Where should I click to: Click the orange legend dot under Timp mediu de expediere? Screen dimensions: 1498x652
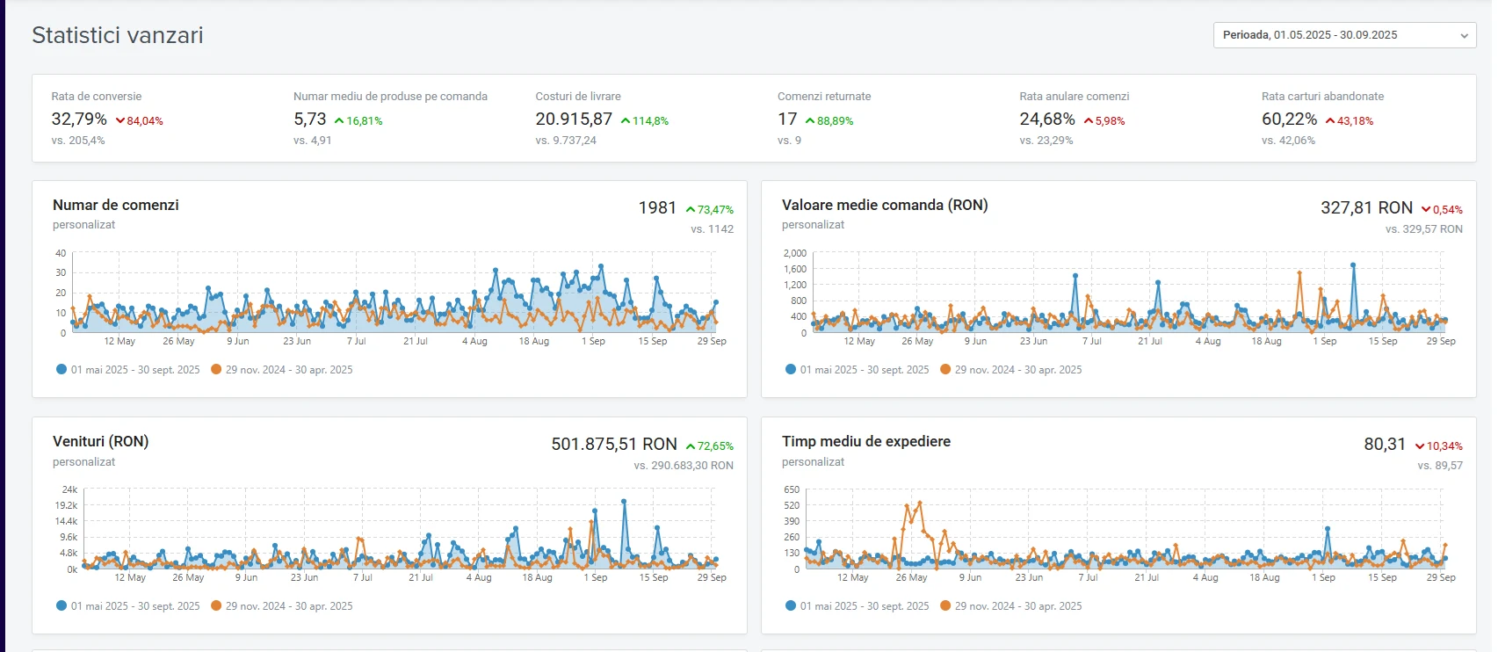[x=945, y=606]
